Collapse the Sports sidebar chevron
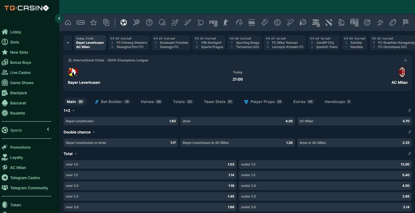Image resolution: width=415 pixels, height=213 pixels. click(48, 129)
